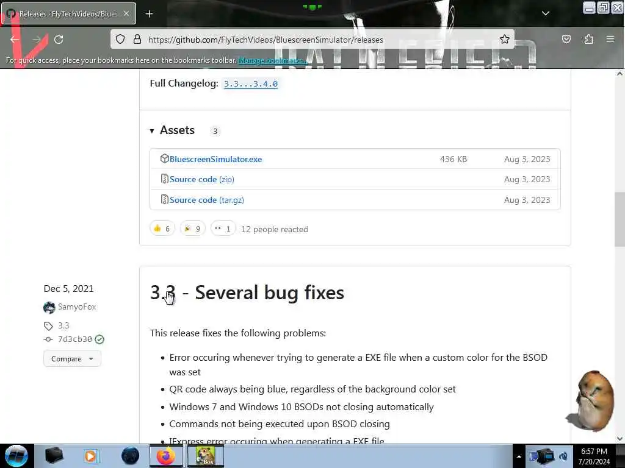Viewport: 625px width, 468px height.
Task: Open the Pocket save icon
Action: tap(566, 39)
